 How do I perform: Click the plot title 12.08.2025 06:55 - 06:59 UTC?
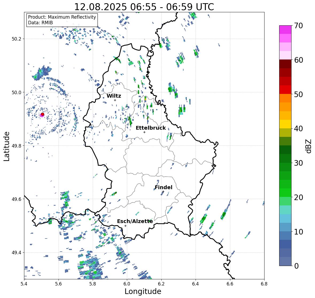click(x=144, y=7)
